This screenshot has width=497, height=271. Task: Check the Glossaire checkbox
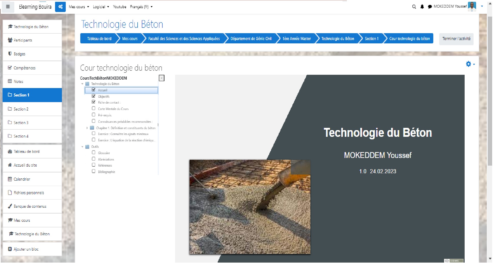click(94, 153)
